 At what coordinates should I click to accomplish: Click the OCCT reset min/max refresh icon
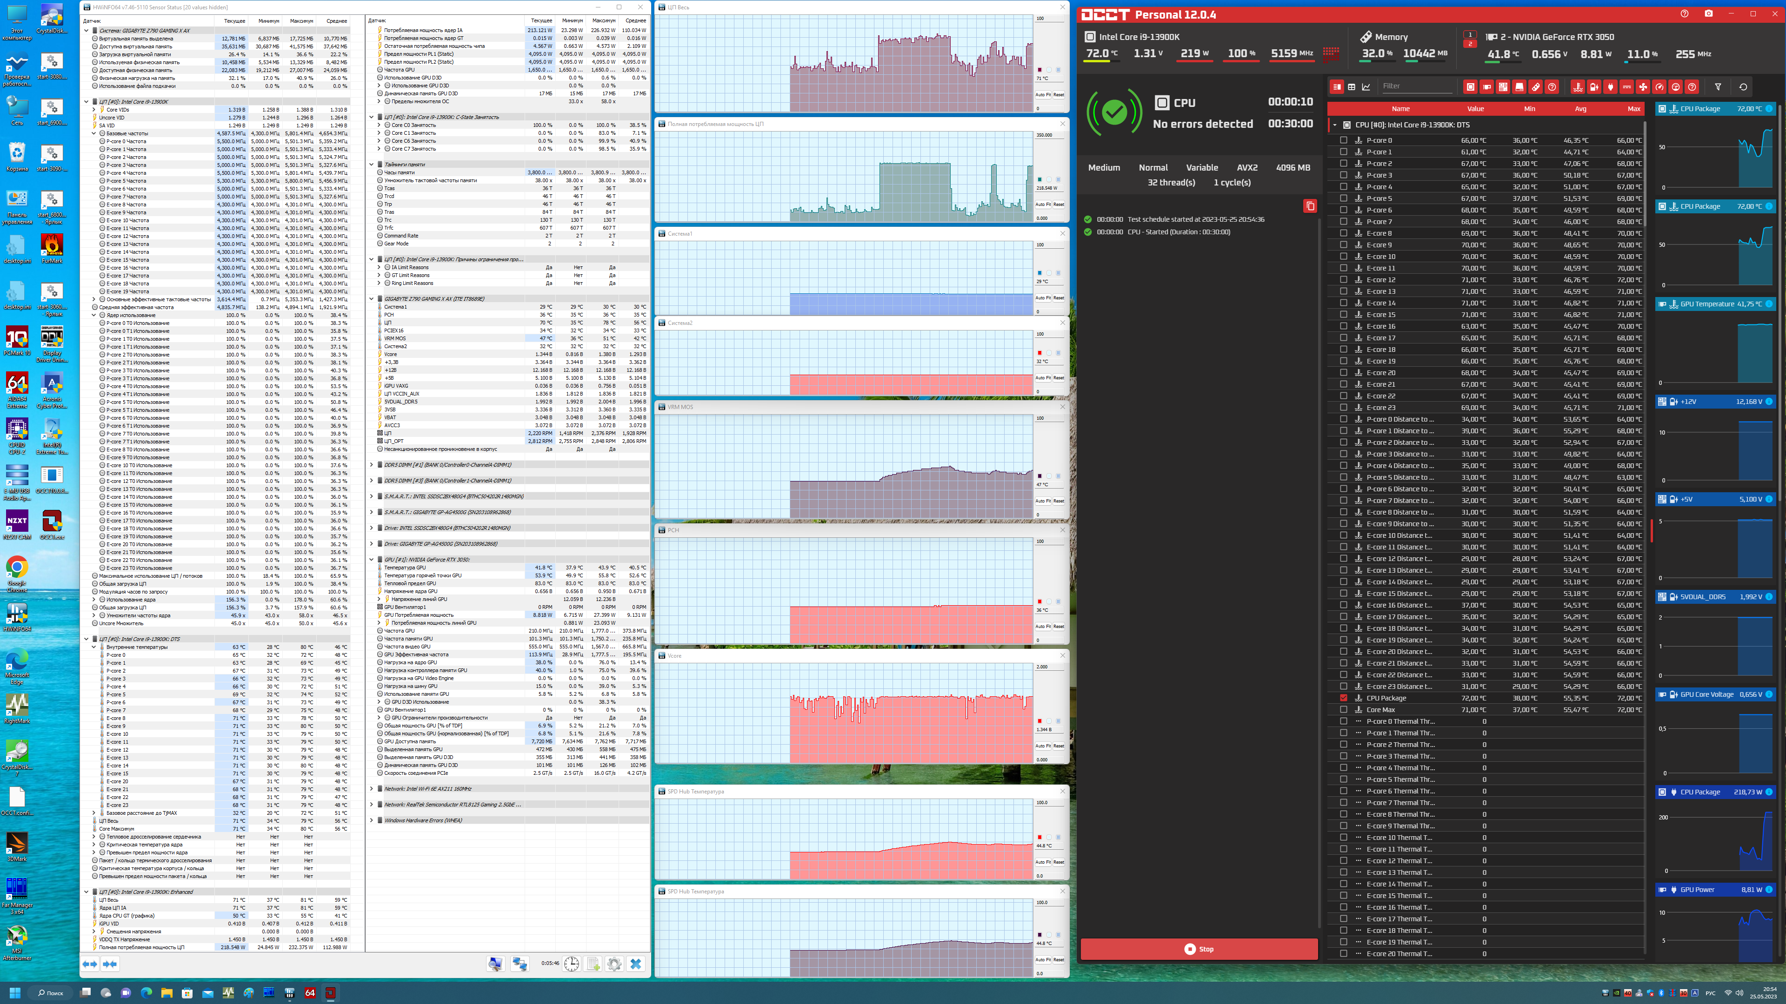(x=1743, y=86)
